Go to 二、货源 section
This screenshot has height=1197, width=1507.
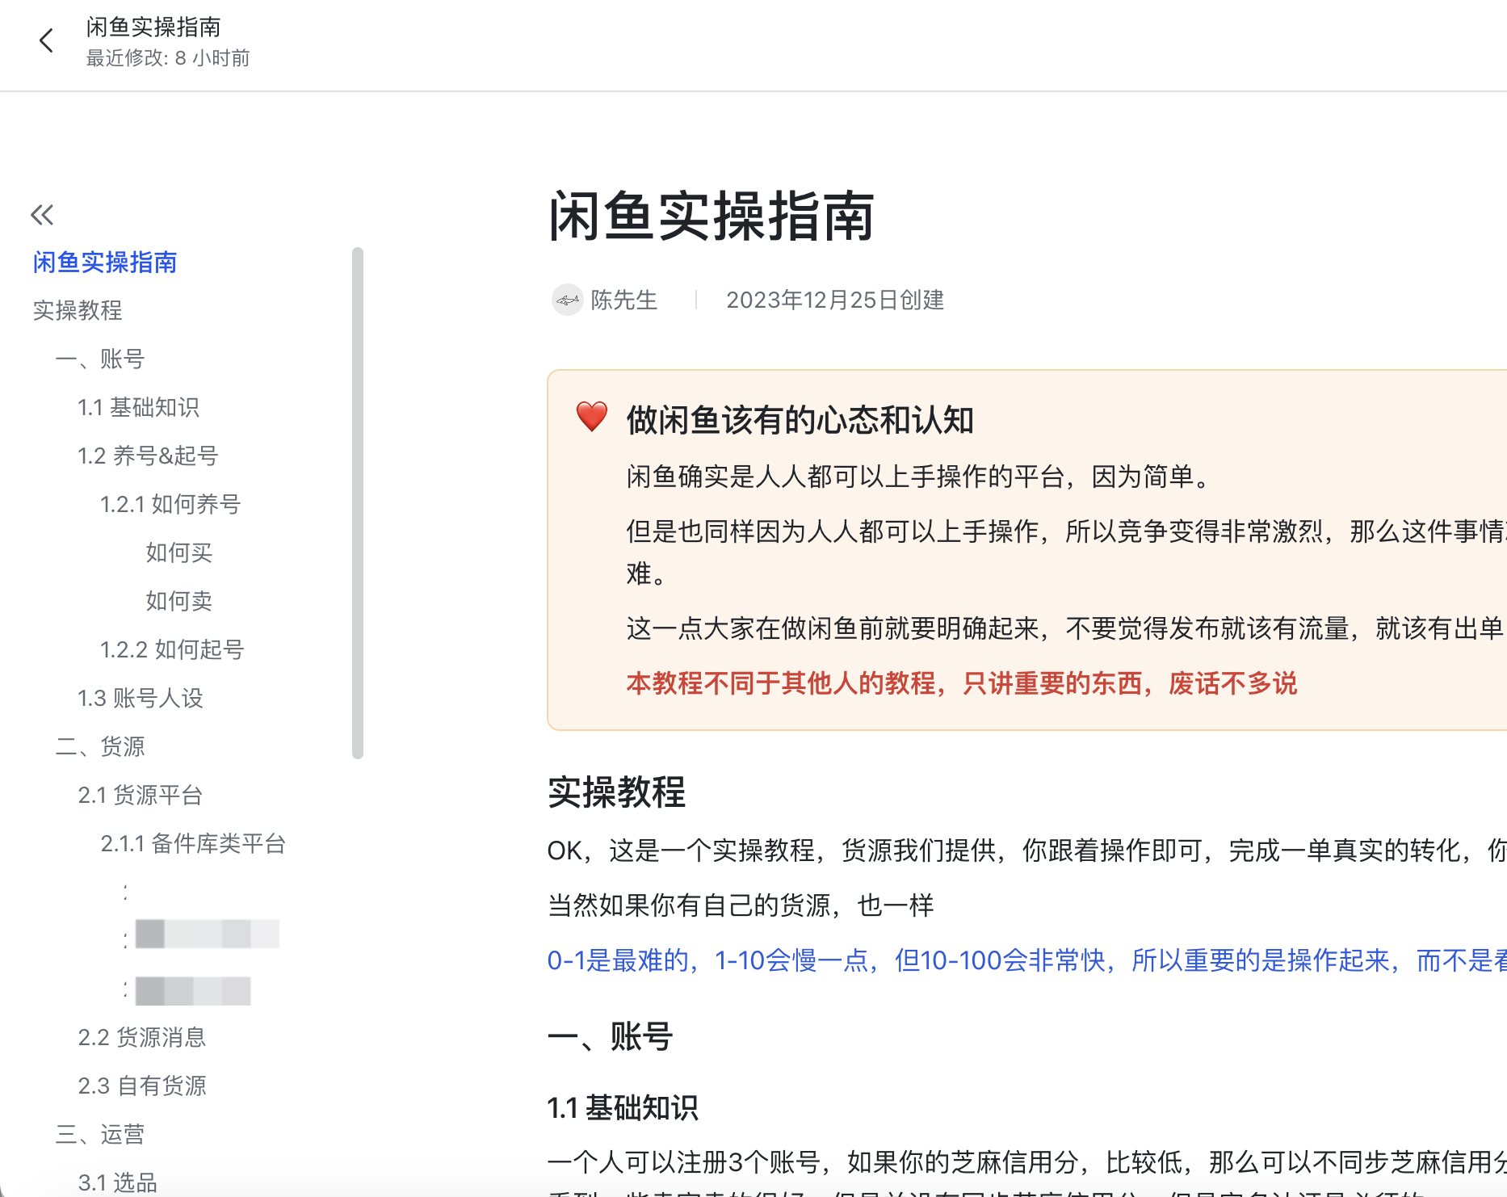click(x=100, y=746)
